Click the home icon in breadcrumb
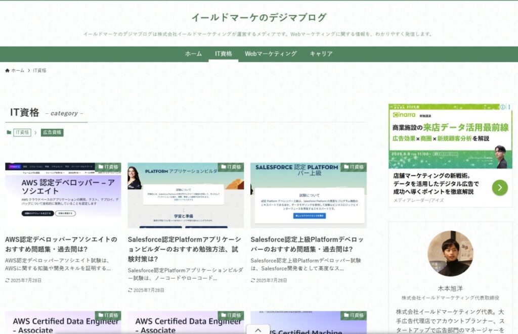Screen dimensions: 518x334 click(7, 71)
